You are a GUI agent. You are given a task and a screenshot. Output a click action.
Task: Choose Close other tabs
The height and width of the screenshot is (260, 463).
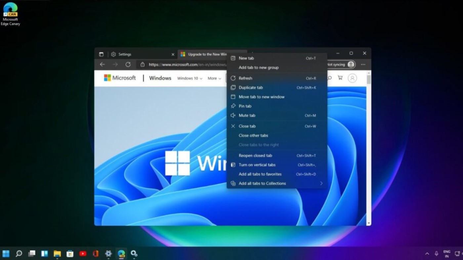click(277, 135)
